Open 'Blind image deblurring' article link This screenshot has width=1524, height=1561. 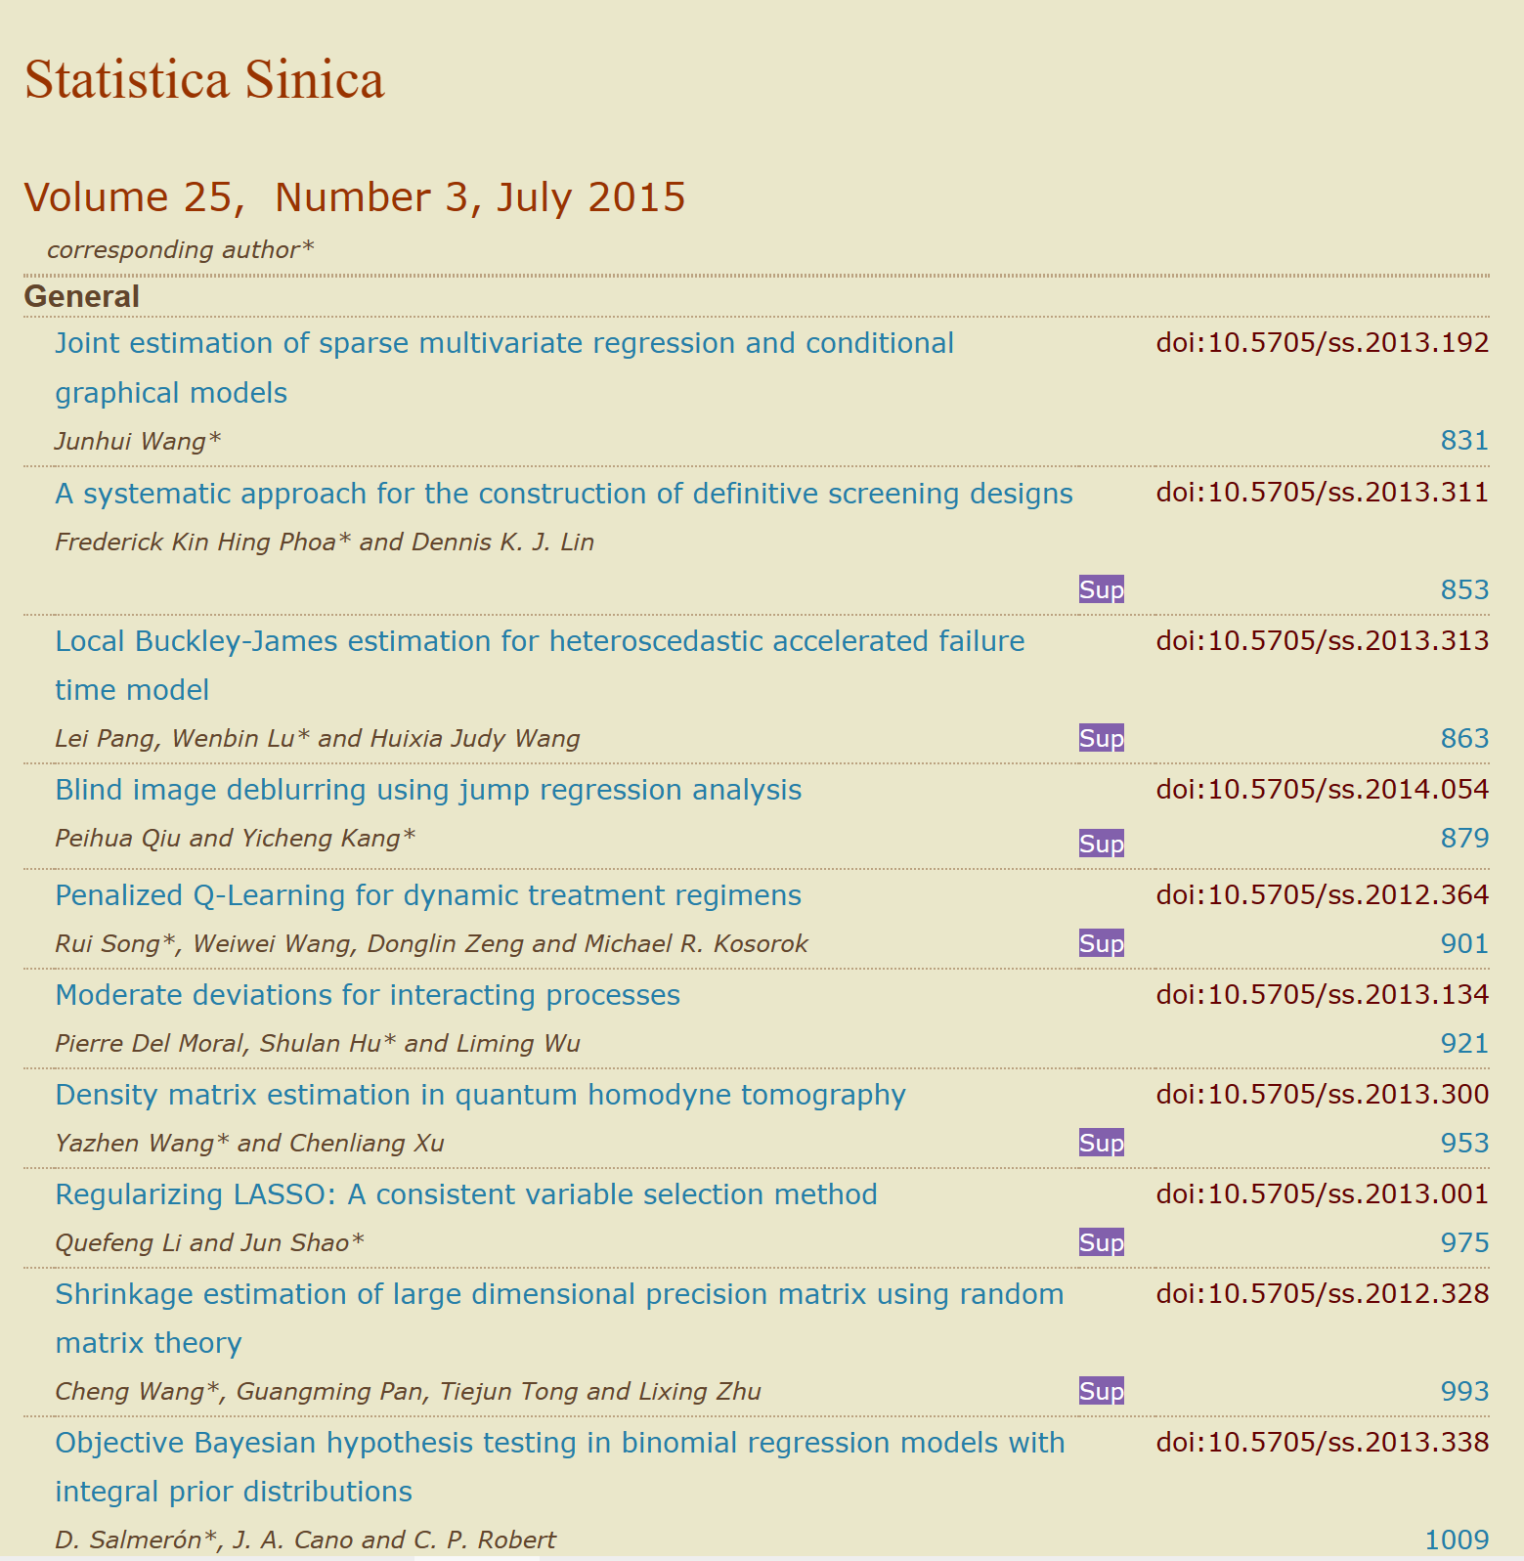(x=427, y=790)
